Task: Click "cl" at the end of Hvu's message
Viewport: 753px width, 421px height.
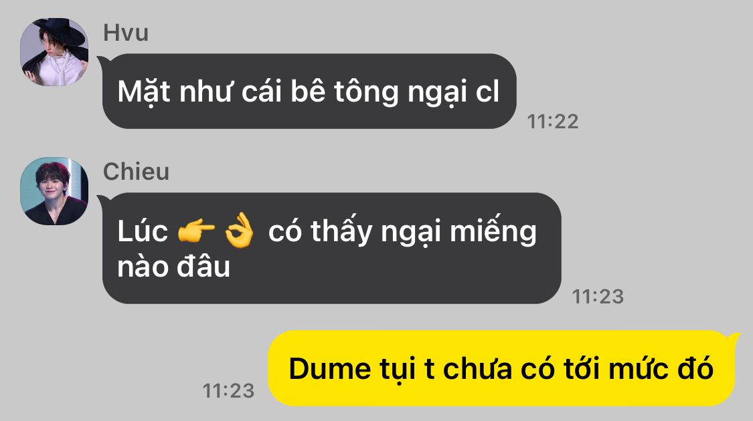Action: click(487, 91)
